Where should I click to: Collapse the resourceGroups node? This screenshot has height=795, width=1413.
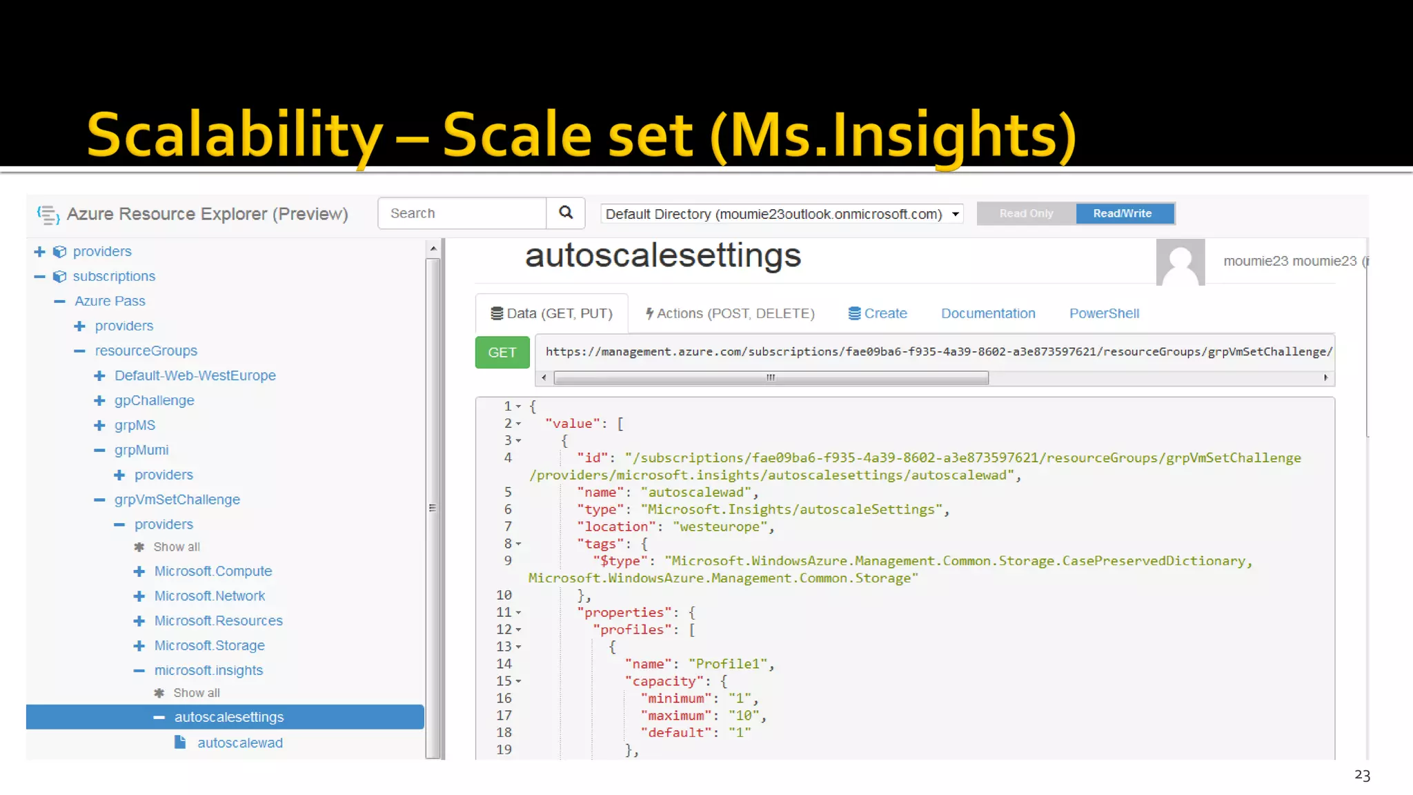[80, 351]
